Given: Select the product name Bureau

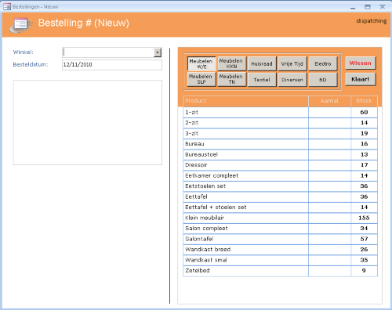Looking at the screenshot, I should click(194, 144).
